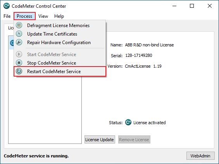Minimize the CodeMeter Control Center window

174,6
